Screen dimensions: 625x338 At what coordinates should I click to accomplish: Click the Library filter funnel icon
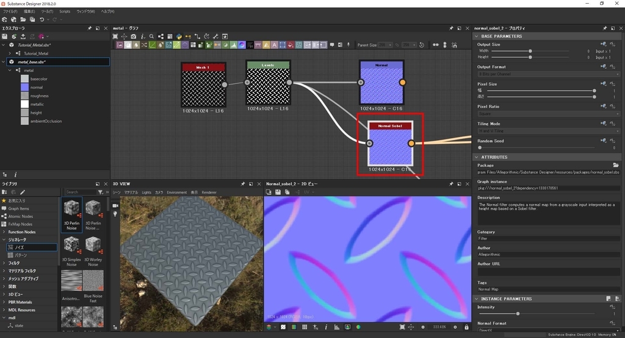tap(101, 192)
